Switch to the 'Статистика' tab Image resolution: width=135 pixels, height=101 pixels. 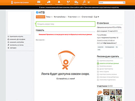[x=87, y=17]
